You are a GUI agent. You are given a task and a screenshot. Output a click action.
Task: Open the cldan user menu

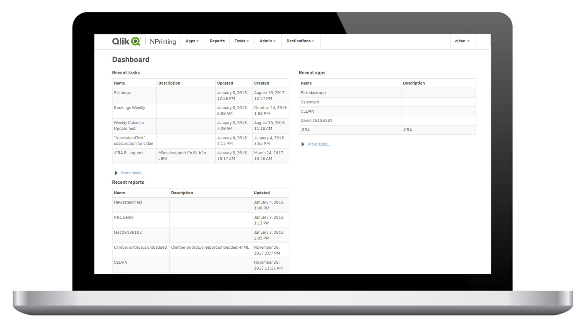463,41
